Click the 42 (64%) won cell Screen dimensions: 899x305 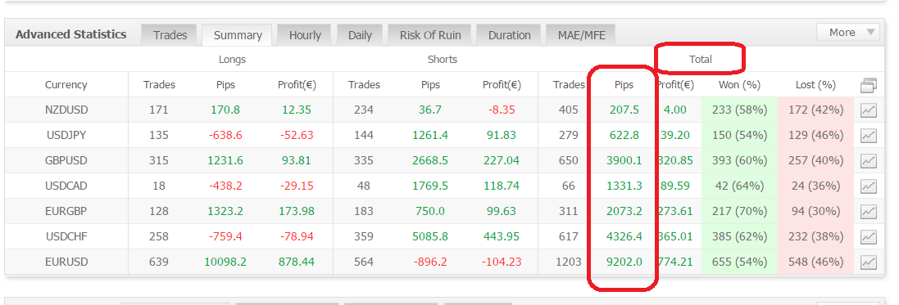740,186
